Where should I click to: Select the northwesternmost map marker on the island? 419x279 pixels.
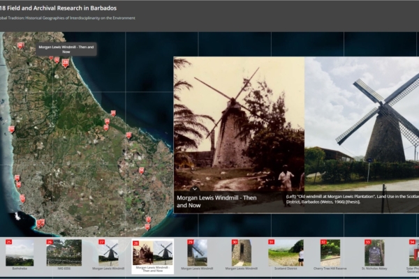tap(20, 45)
